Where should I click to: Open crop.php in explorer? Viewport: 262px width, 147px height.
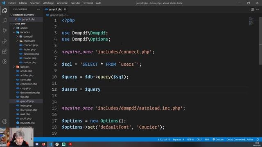pos(25,88)
